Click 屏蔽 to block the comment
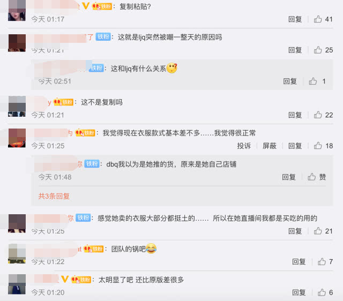Viewport: 343px width, 301px height. tap(270, 146)
